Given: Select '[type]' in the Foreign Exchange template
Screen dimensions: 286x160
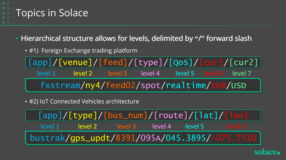Looking at the screenshot, I should [x=148, y=62].
